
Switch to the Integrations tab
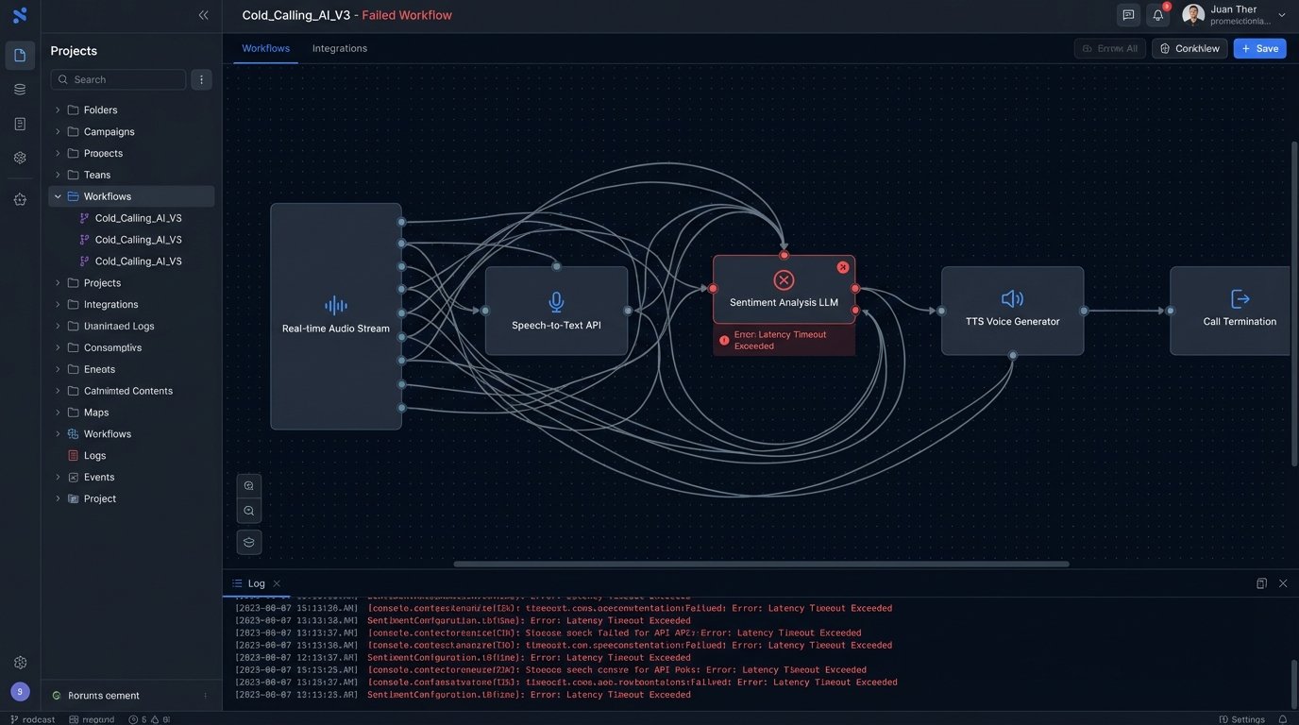(340, 48)
